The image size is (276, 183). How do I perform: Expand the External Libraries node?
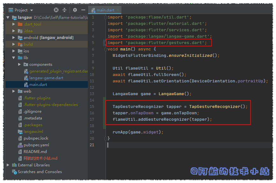pyautogui.click(x=8, y=165)
